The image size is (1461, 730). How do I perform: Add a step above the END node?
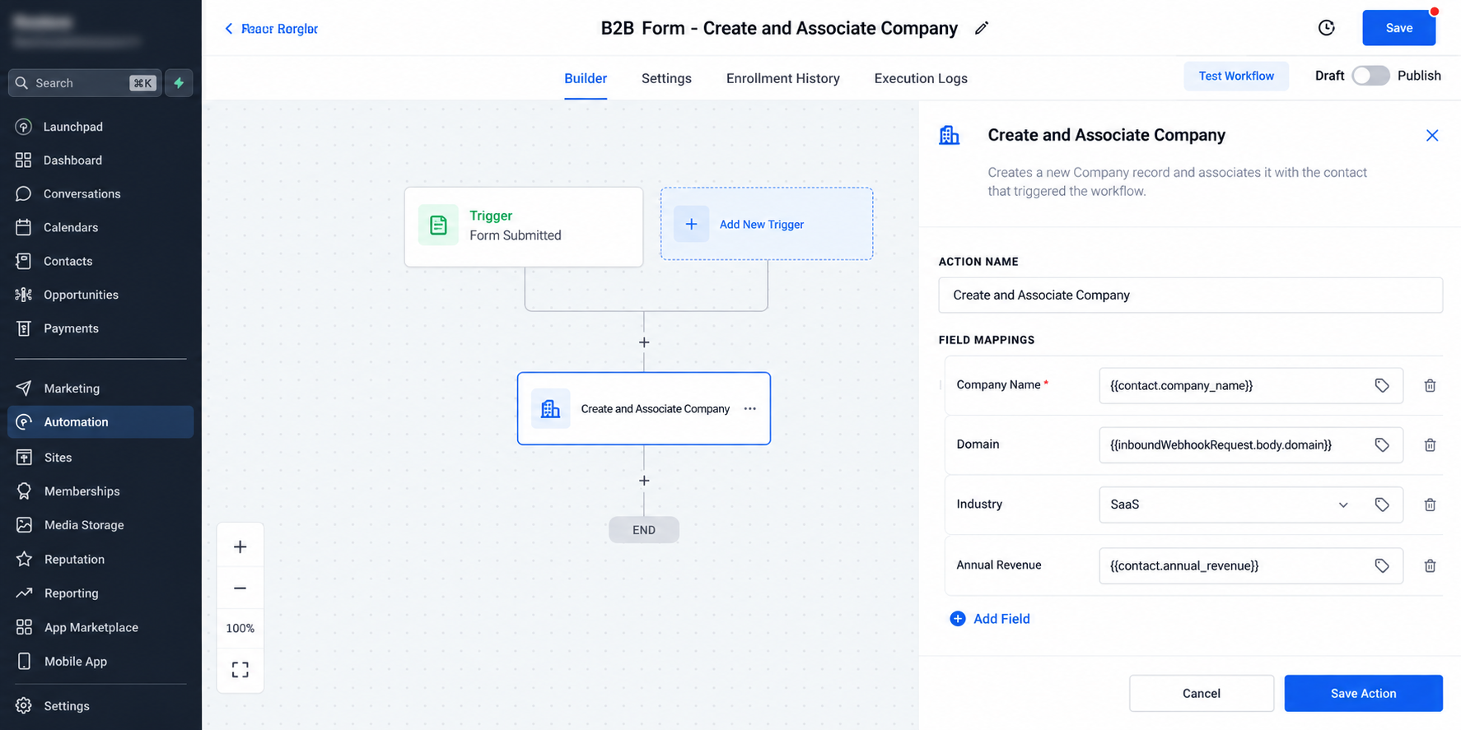pos(644,480)
